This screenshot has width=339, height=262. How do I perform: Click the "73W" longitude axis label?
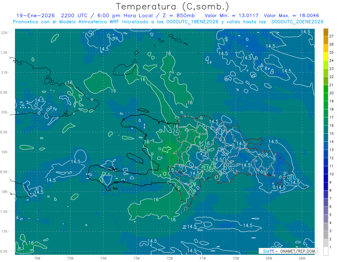click(x=136, y=258)
